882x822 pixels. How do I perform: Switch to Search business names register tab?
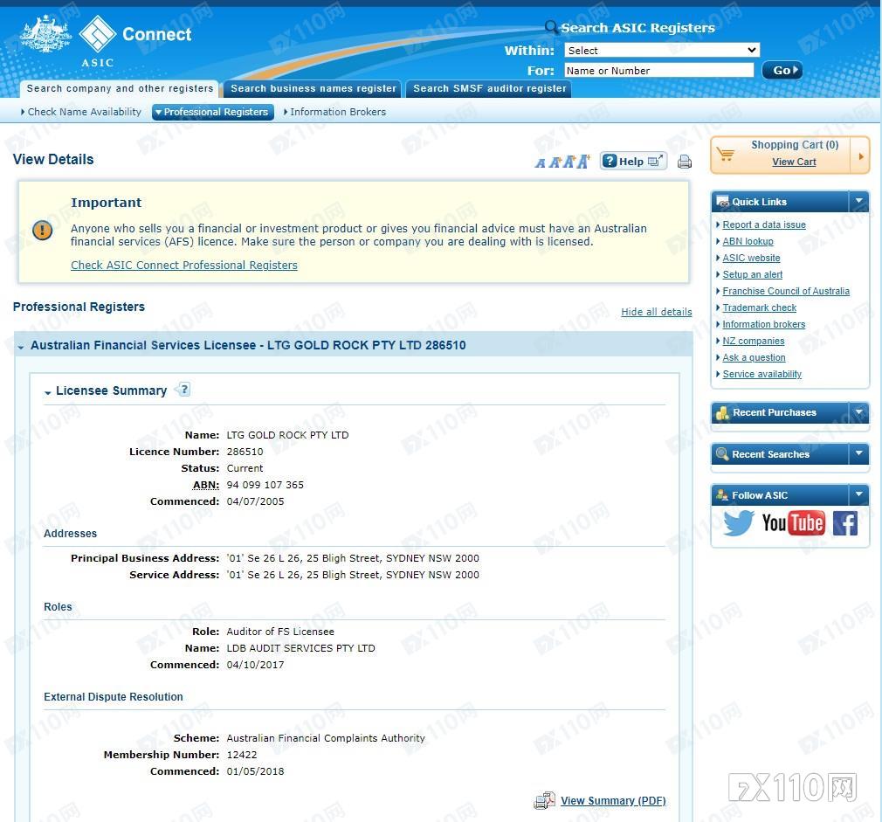pyautogui.click(x=313, y=88)
